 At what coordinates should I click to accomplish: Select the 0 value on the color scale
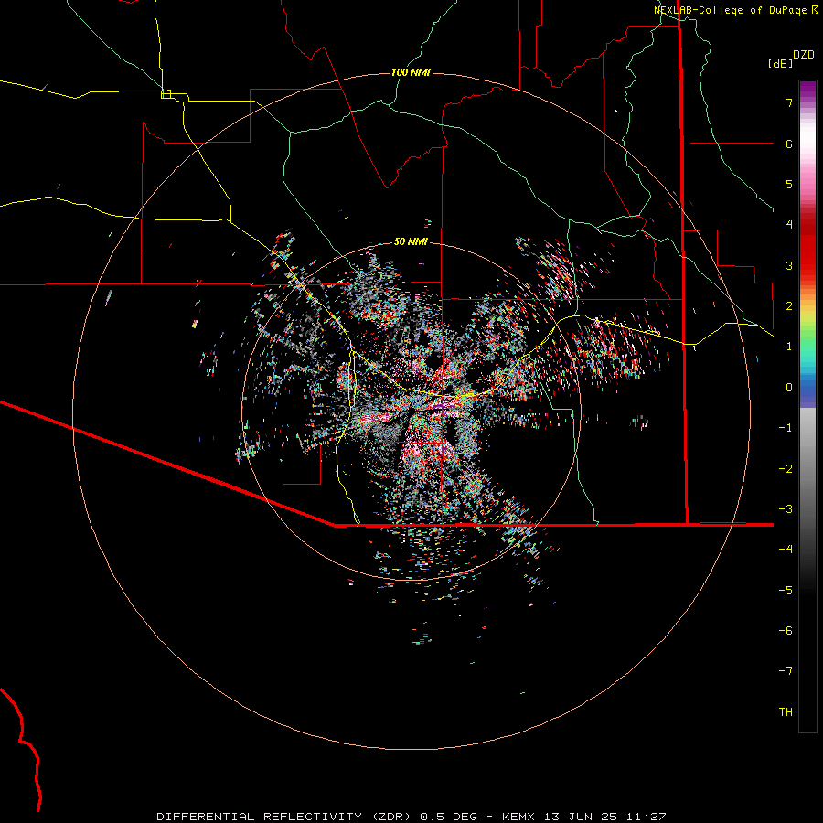pos(789,388)
